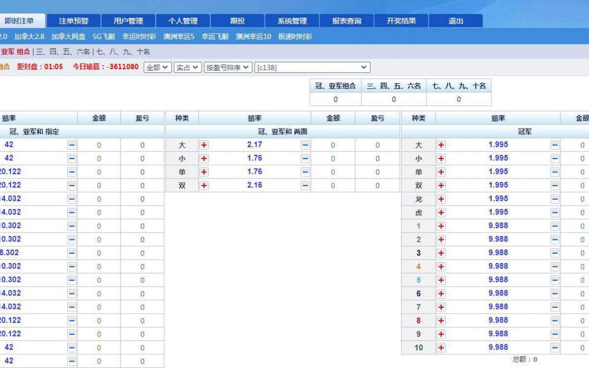Open 注单预警 tab

point(74,21)
